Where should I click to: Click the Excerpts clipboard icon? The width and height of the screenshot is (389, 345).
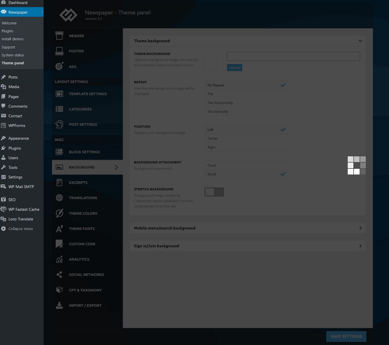pyautogui.click(x=59, y=182)
